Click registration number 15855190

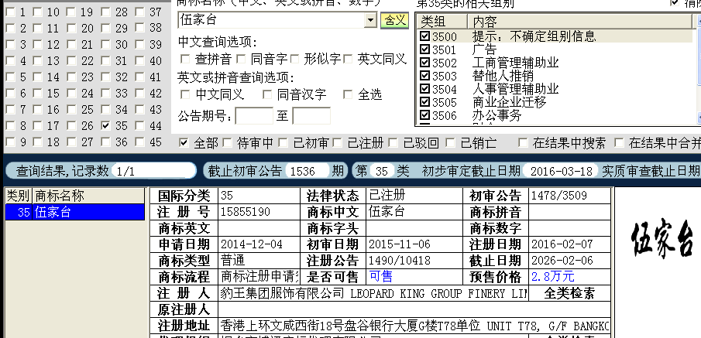click(246, 212)
